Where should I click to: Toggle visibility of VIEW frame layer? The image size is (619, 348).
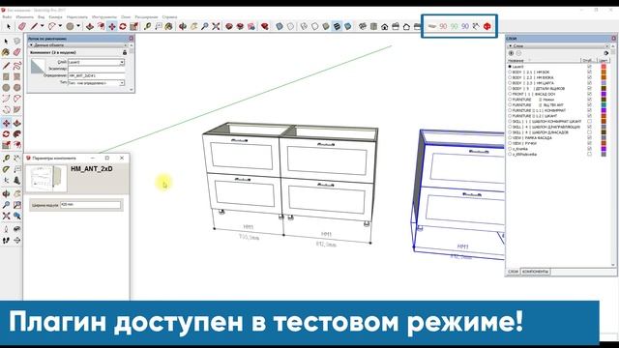[x=589, y=138]
